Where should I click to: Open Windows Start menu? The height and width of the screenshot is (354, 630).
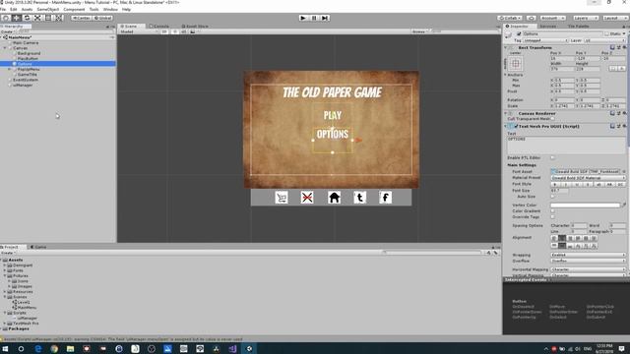[5, 349]
